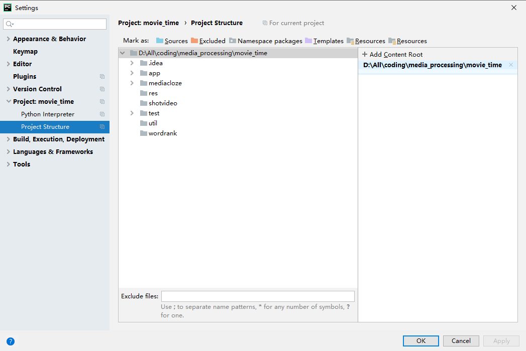Mark folder as Templates
The height and width of the screenshot is (351, 526).
324,41
